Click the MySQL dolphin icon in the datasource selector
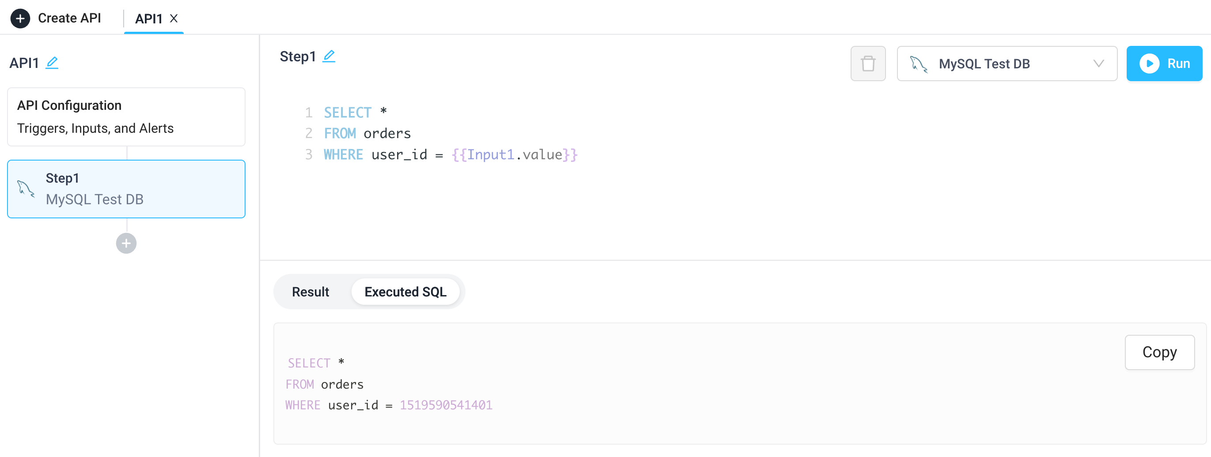Image resolution: width=1211 pixels, height=457 pixels. pos(919,64)
